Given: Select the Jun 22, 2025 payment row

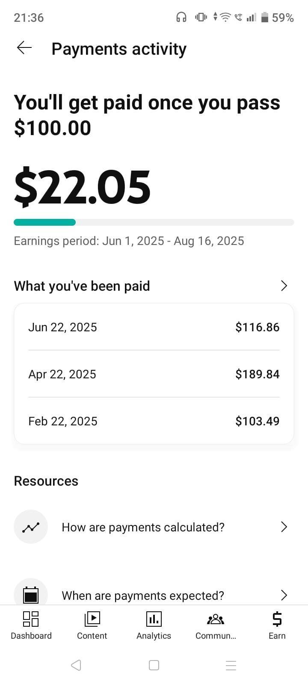Looking at the screenshot, I should (x=154, y=327).
